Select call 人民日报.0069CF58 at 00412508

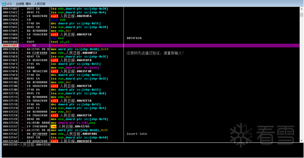(71, 86)
